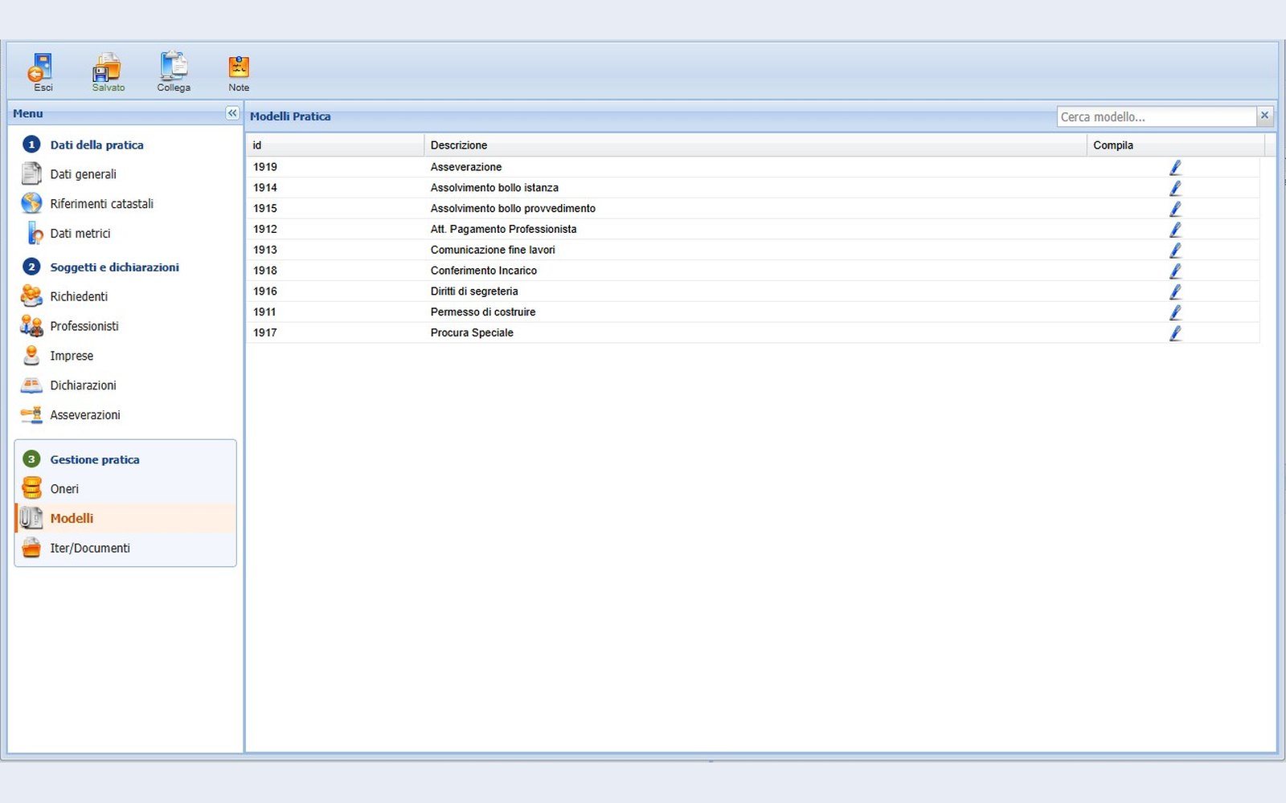Open the Note toolbar icon
1286x803 pixels.
(x=239, y=67)
